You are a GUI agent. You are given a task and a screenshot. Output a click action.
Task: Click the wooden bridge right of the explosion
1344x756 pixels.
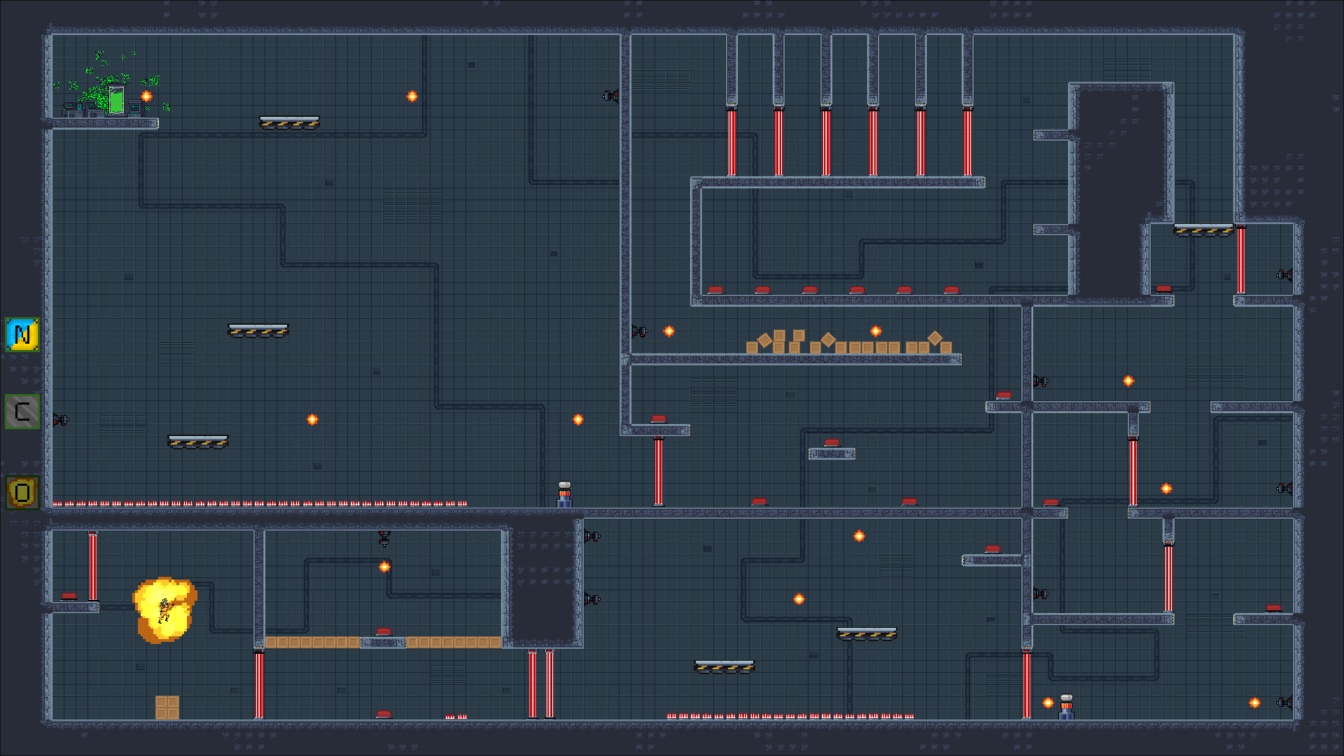click(313, 642)
